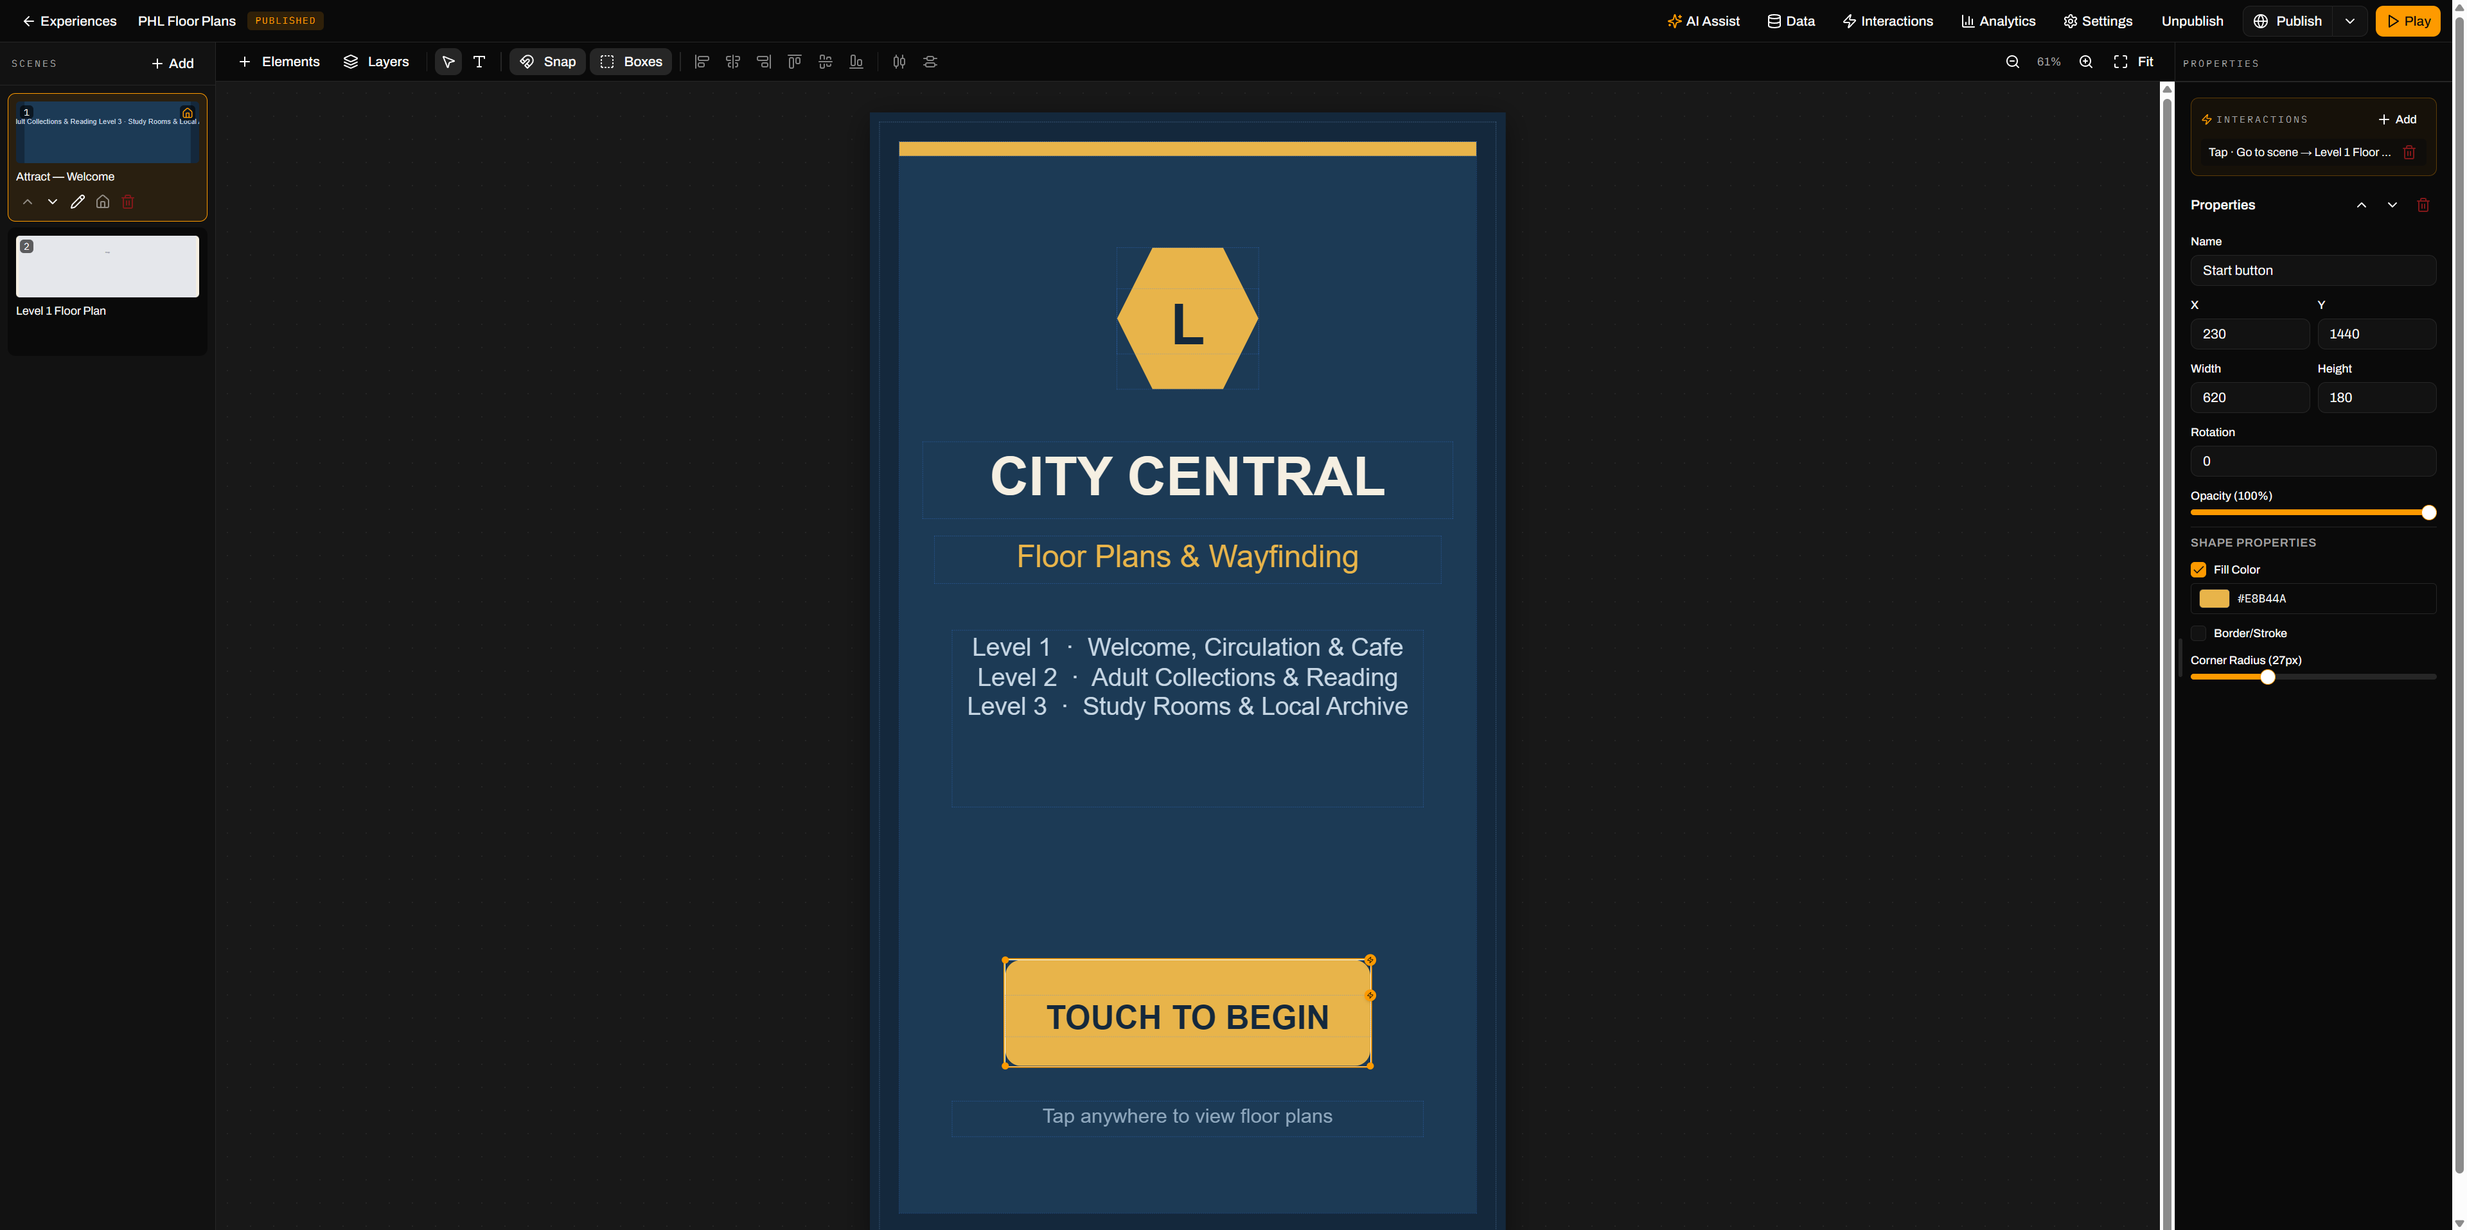Move Attract — Welcome scene down
This screenshot has width=2467, height=1230.
53,202
